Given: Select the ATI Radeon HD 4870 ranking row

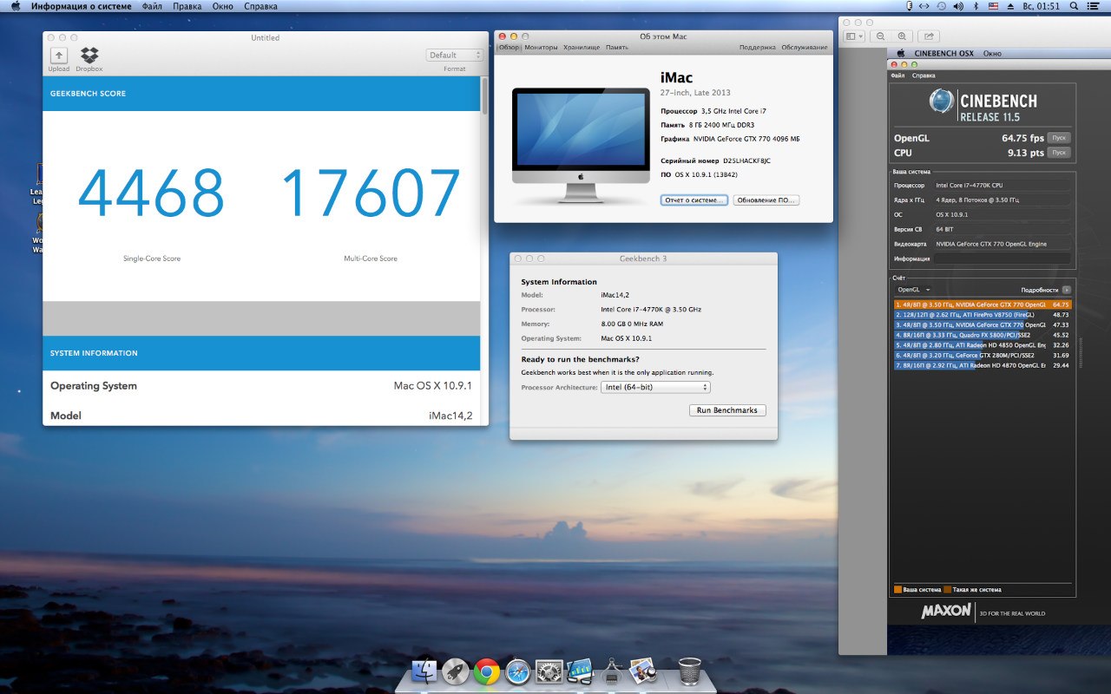Looking at the screenshot, I should click(x=983, y=366).
